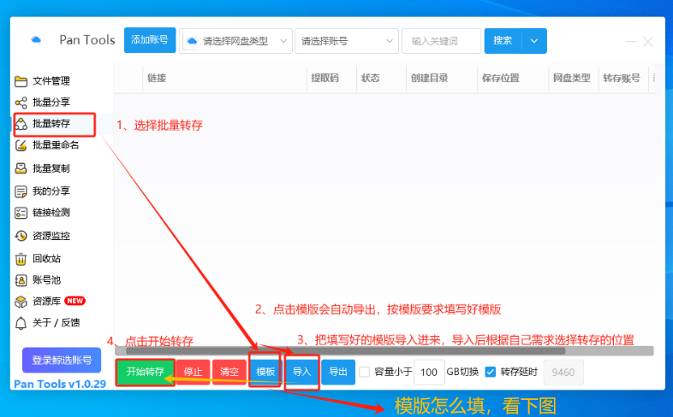This screenshot has width=673, height=417.
Task: Click the NEW badge beside 资源库
Action: point(75,301)
